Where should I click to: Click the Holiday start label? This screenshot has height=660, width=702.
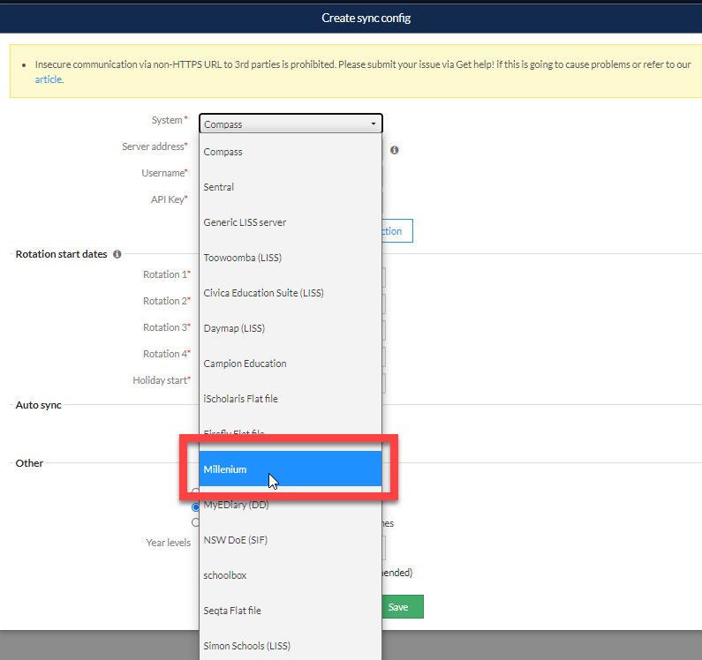[162, 380]
